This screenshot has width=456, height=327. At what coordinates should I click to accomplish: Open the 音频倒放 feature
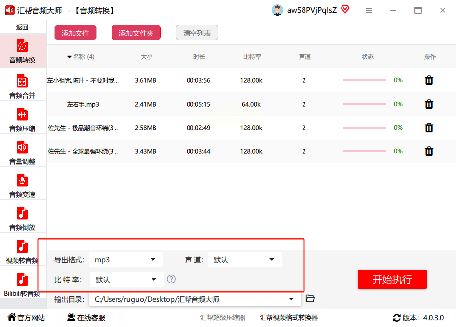22,219
